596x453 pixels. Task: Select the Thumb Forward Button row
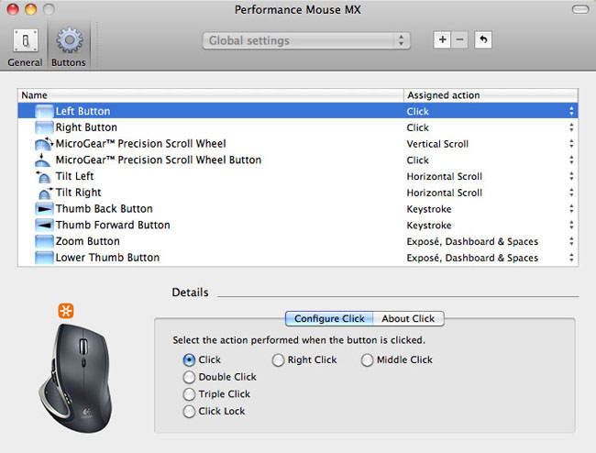pos(113,226)
